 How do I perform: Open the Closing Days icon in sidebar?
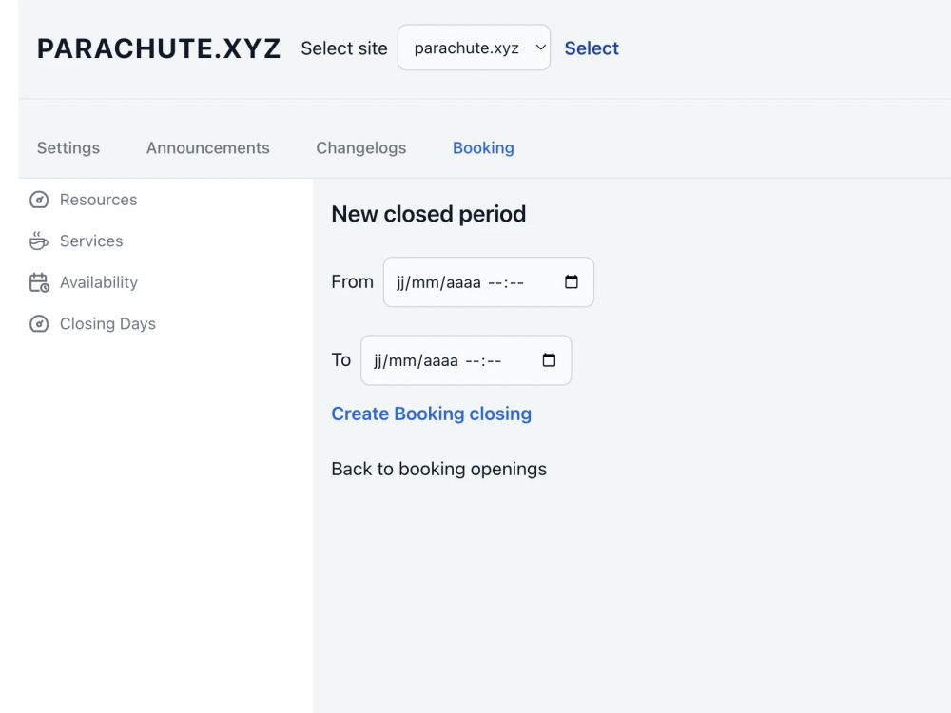click(38, 323)
